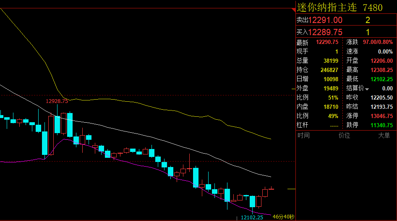Viewport: 397px width, 221px height.
Task: Select the 总量 value 38199
Action: (331, 61)
